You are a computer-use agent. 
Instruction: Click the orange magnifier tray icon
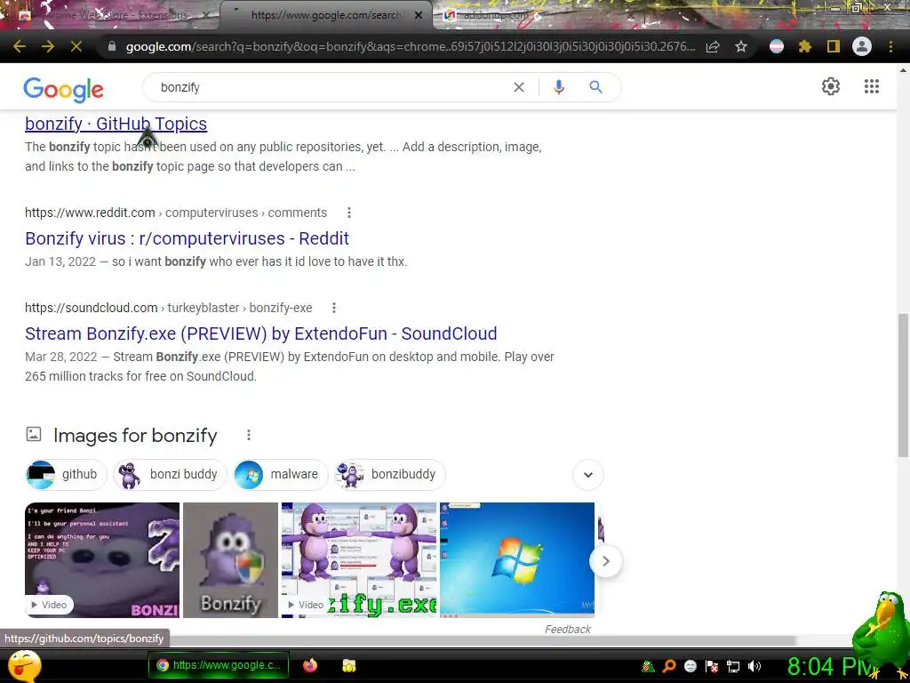[x=669, y=666]
